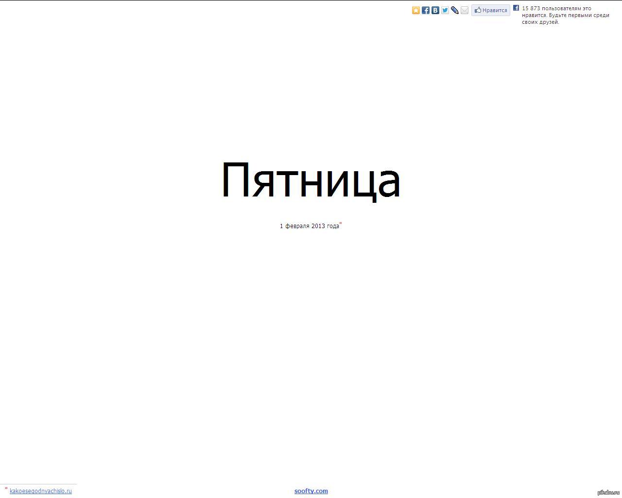Open the soofty.com link
Image resolution: width=622 pixels, height=498 pixels.
point(311,491)
